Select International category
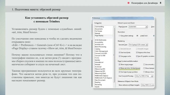Viewport: 170px width, 95px height. point(99,62)
